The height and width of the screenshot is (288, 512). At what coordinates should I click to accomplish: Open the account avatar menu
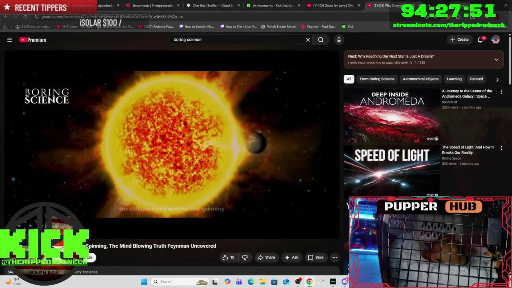point(496,40)
